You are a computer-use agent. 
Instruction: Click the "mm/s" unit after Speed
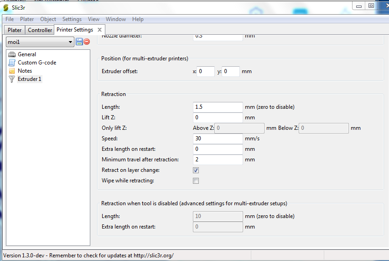[252, 138]
